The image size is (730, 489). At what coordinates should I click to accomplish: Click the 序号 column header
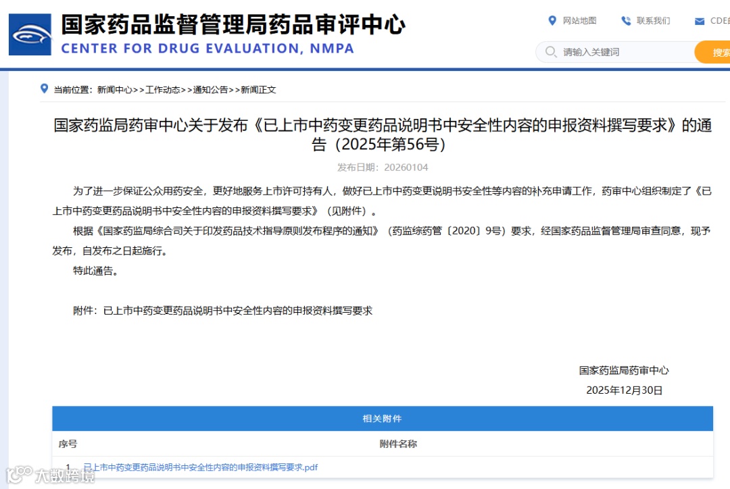[x=68, y=444]
